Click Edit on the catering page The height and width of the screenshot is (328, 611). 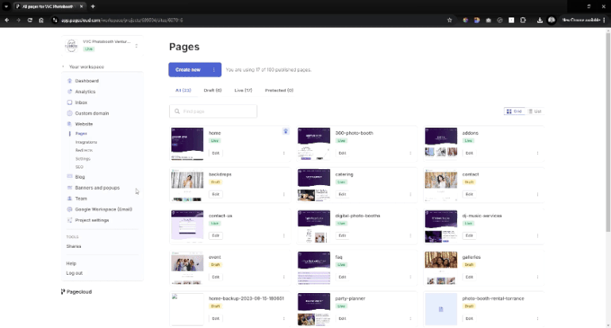(x=342, y=194)
